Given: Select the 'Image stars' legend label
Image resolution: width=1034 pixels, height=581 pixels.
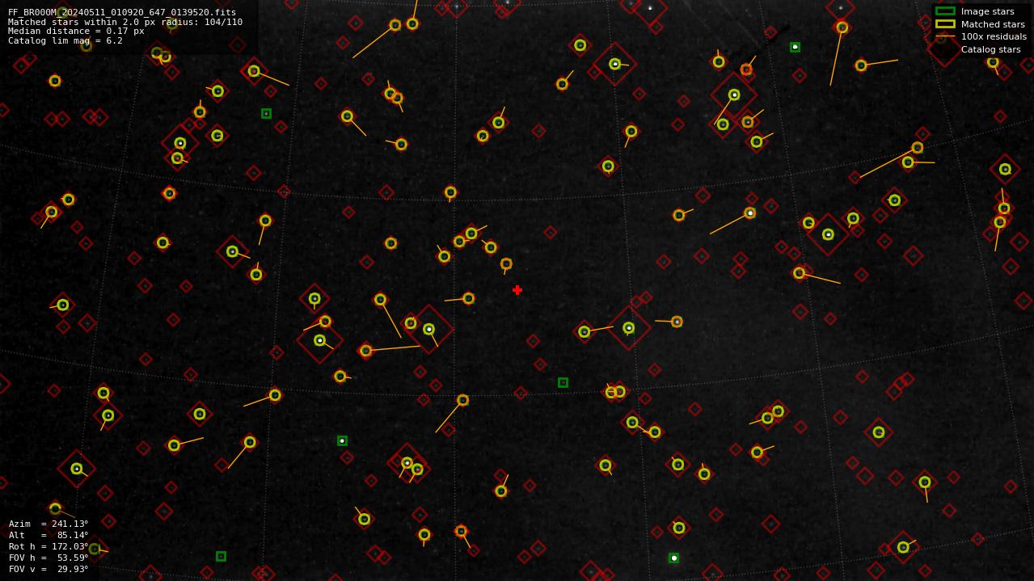Looking at the screenshot, I should [x=987, y=11].
